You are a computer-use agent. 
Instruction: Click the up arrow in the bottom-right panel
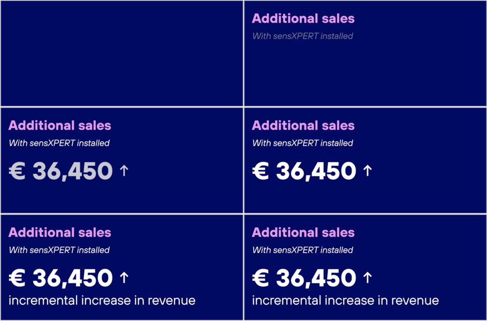click(368, 278)
